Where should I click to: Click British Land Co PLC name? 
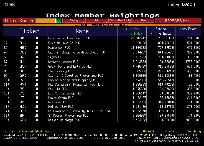(64, 43)
